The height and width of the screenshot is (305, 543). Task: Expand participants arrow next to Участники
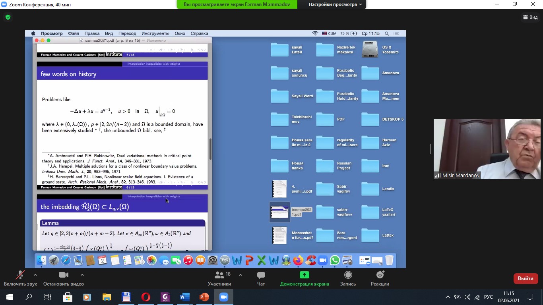[240, 274]
